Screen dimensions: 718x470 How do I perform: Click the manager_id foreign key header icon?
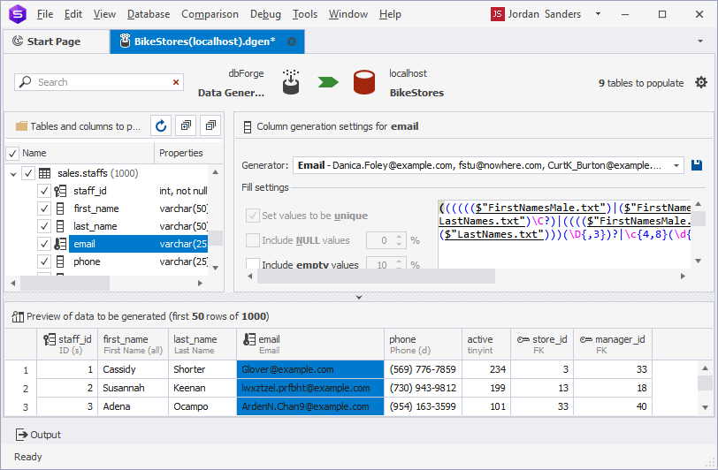[x=586, y=339]
